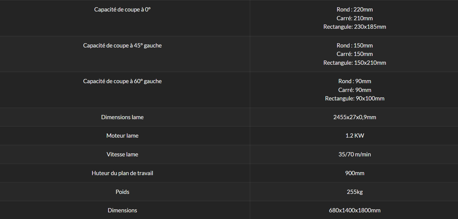Click the 'Dimensions lame' row label

pos(122,117)
